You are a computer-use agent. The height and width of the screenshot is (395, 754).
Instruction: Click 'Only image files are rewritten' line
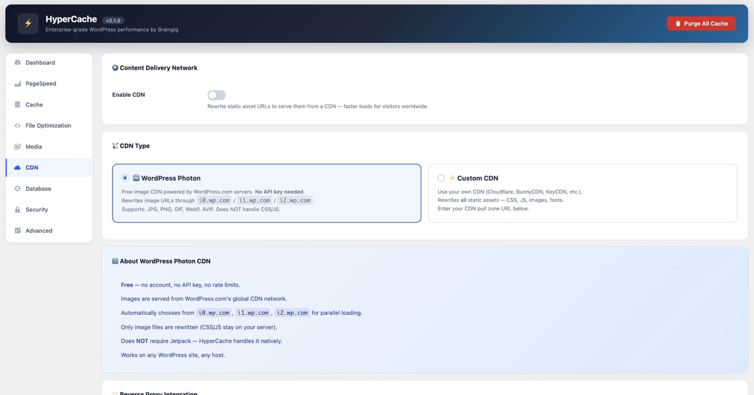pos(199,327)
